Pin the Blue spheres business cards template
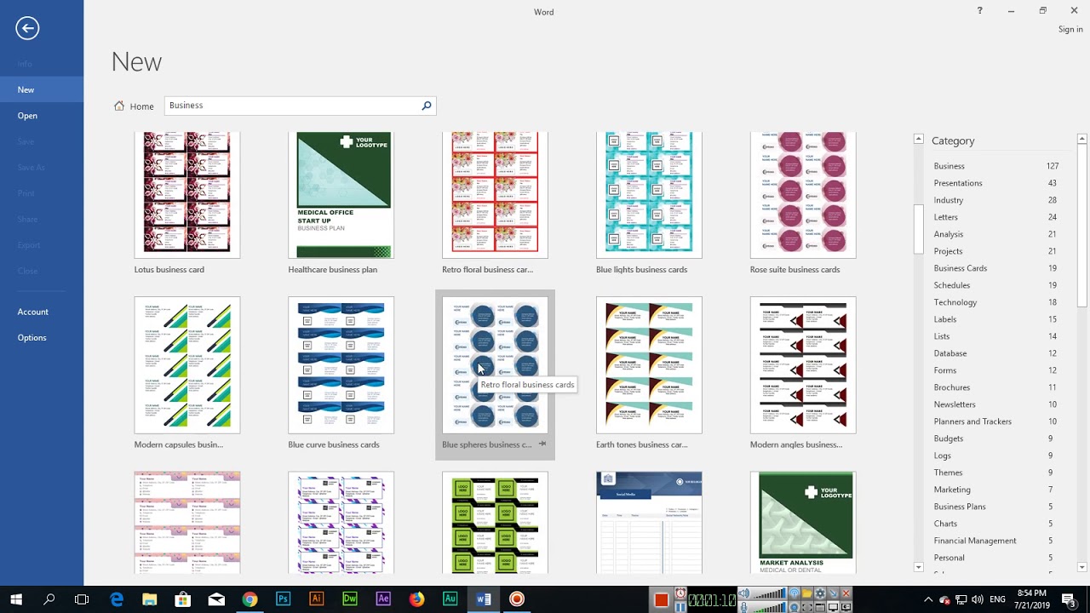Image resolution: width=1090 pixels, height=613 pixels. click(x=542, y=444)
